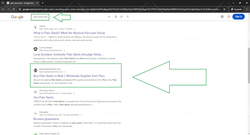The image size is (250, 135).
Task: Click the Google logo
Action: tap(17, 17)
